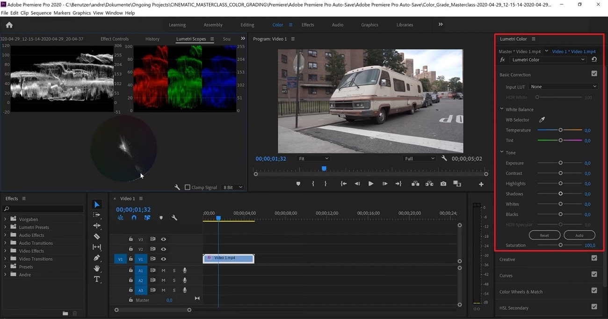Enable the Clamp Signal checkbox
Viewport: 608px width, 319px height.
188,187
